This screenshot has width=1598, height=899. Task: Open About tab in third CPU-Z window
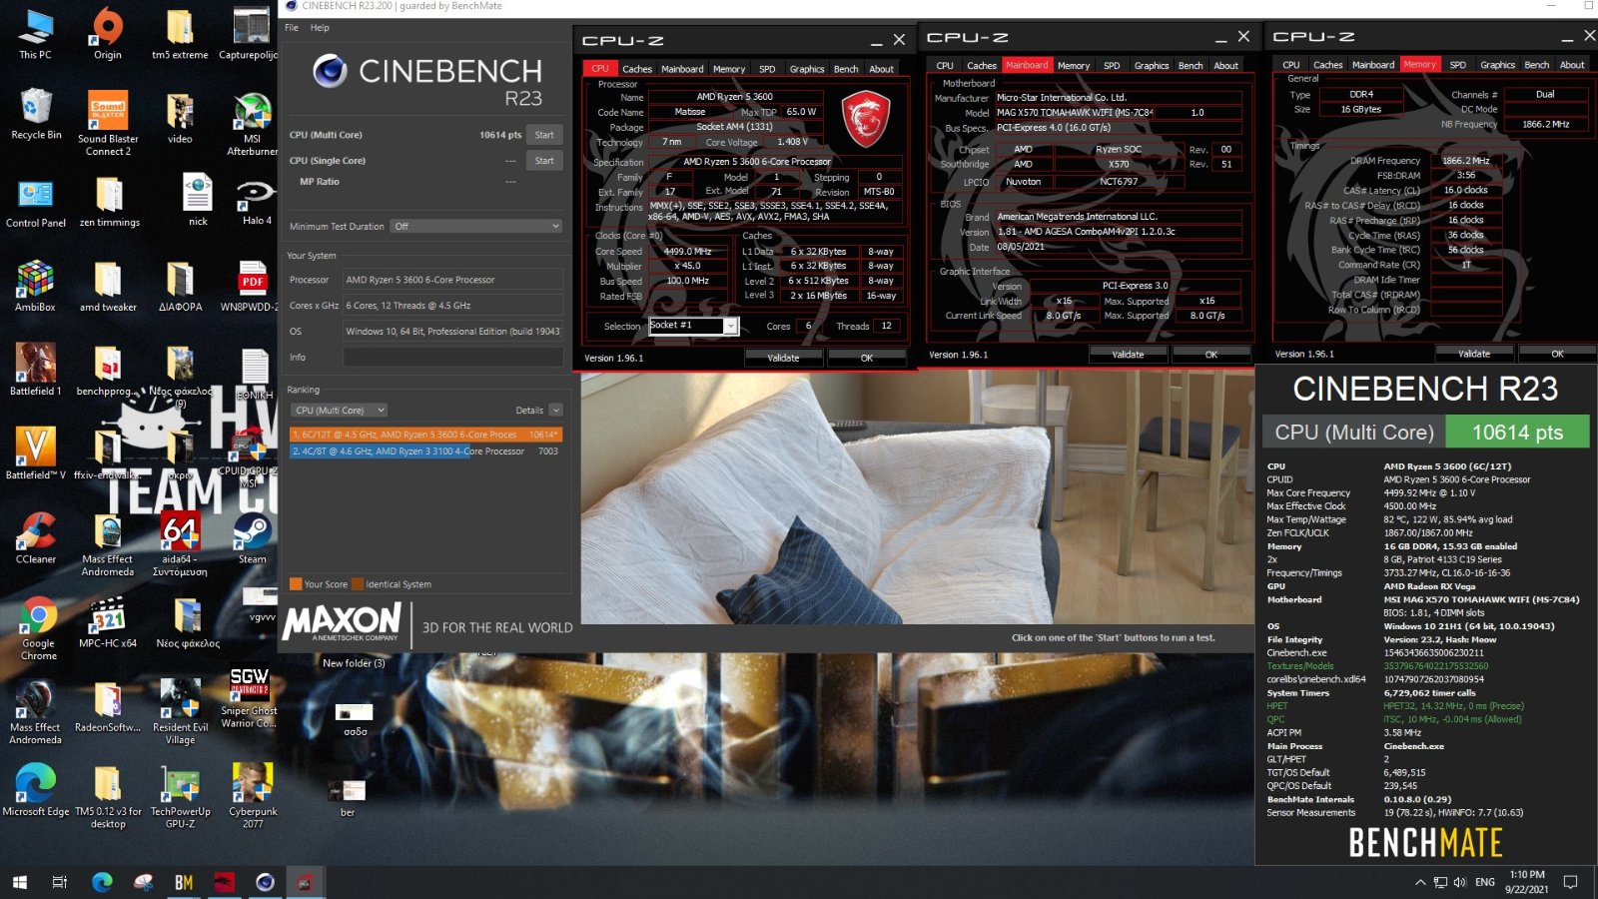point(1572,65)
